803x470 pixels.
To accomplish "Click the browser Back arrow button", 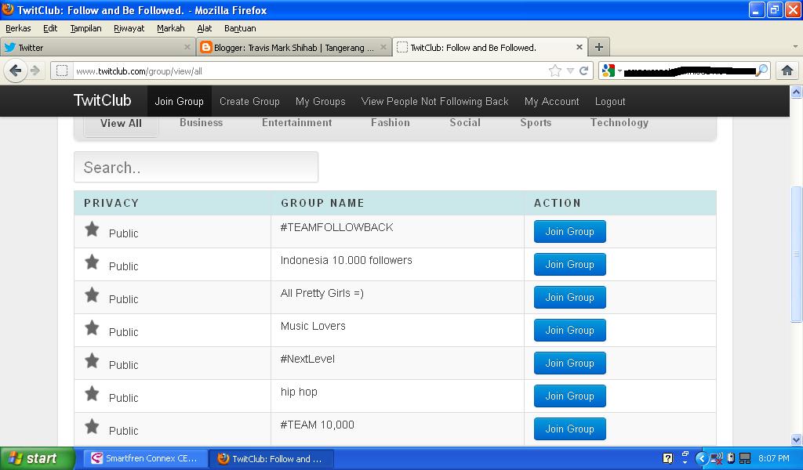I will tap(16, 70).
